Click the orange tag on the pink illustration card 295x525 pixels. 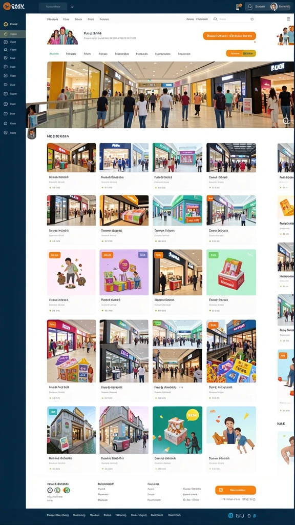(54, 255)
